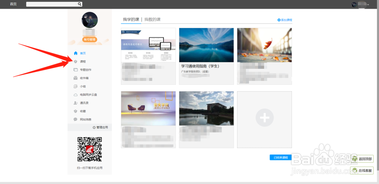The image size is (379, 184).
Task: Open 专题创作 label in sidebar
Action: [x=86, y=70]
